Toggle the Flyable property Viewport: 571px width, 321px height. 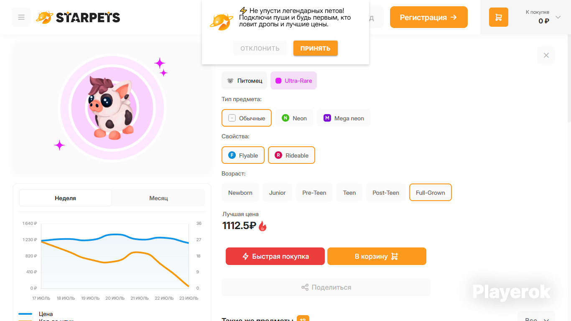(243, 155)
